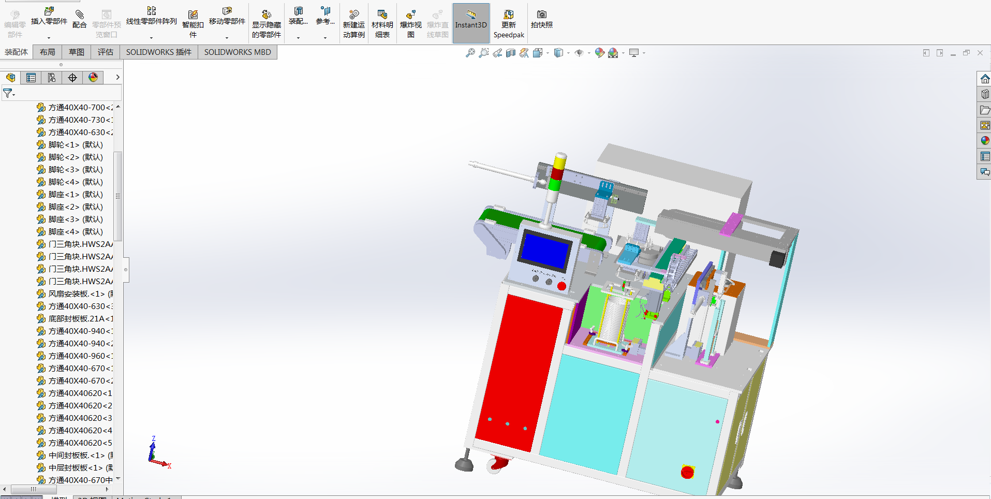Select the 风扇安装板.<1> component row
The height and width of the screenshot is (499, 991).
pos(75,294)
